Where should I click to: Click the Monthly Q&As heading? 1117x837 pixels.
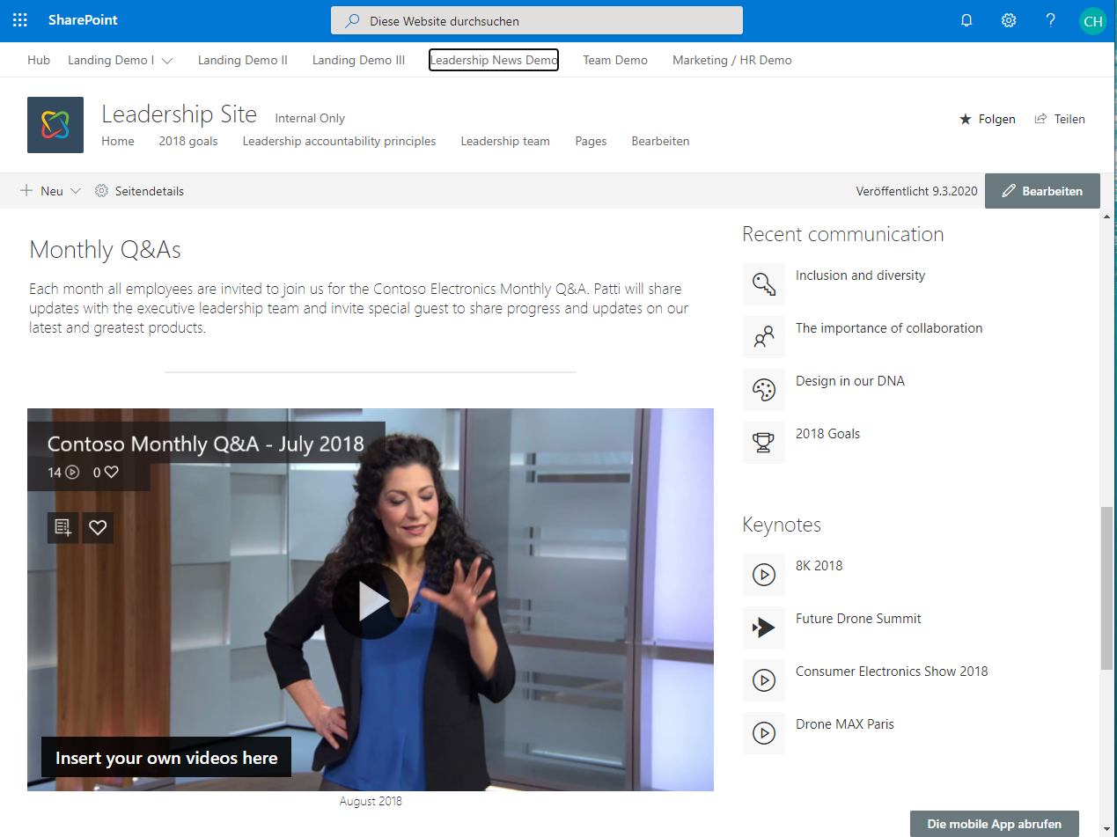[x=106, y=250]
